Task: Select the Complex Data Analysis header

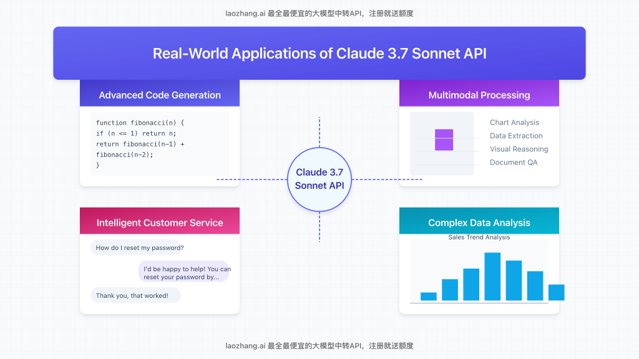Action: click(479, 221)
